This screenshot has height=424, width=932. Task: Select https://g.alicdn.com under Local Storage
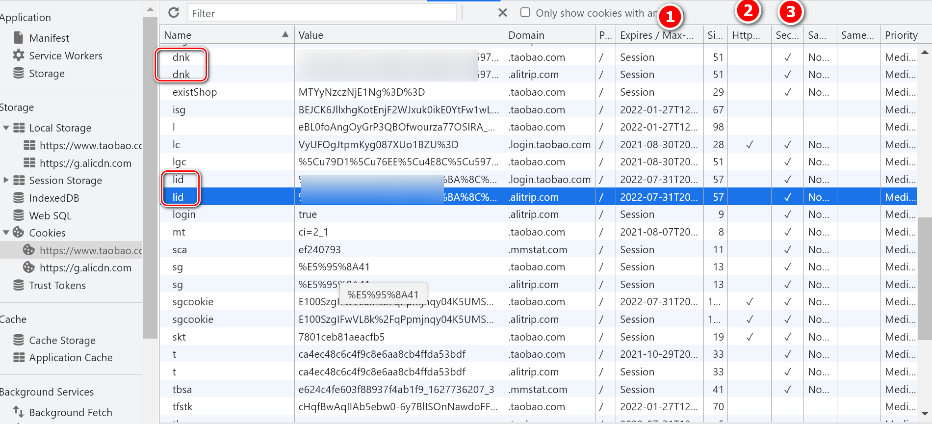pos(85,163)
